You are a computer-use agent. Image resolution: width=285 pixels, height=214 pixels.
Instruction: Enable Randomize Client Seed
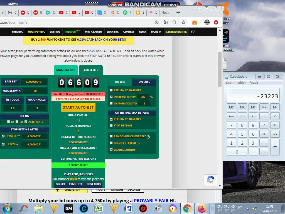[111, 136]
